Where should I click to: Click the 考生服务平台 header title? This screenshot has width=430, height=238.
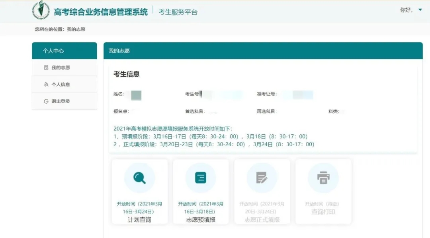(x=178, y=12)
